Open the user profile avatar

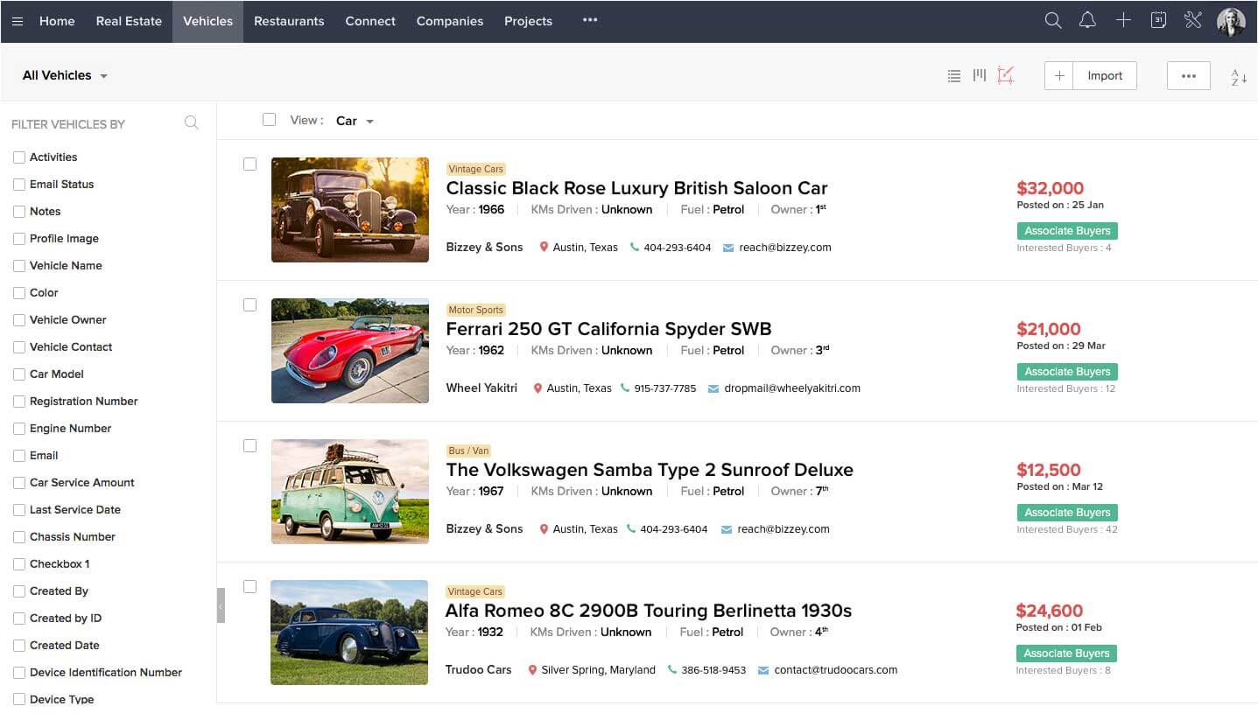click(1231, 21)
